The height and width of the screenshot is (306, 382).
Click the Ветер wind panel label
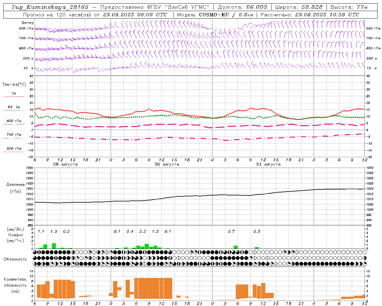coord(28,23)
